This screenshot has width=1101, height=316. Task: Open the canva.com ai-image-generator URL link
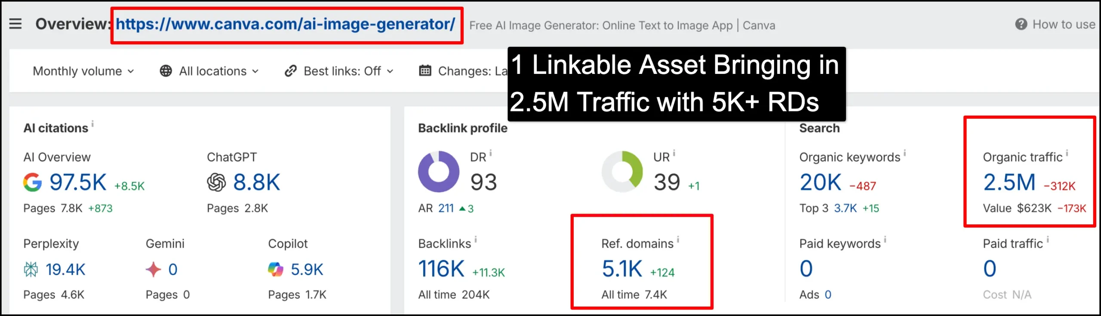click(286, 24)
